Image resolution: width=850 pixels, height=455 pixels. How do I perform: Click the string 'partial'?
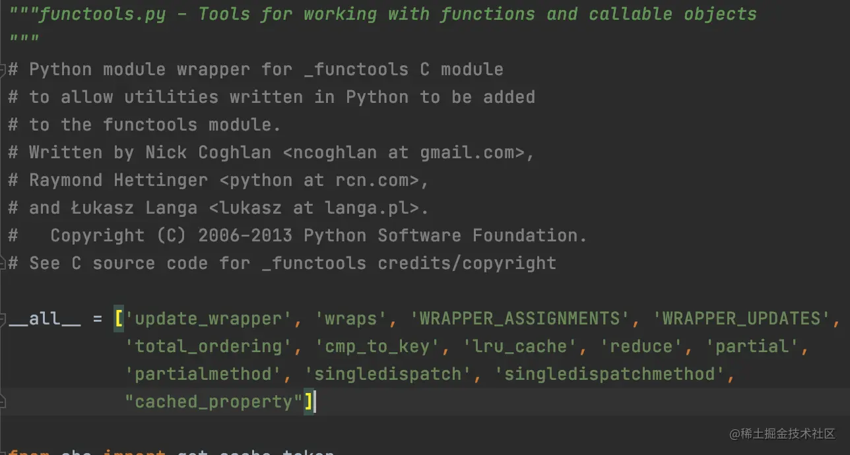pos(752,346)
